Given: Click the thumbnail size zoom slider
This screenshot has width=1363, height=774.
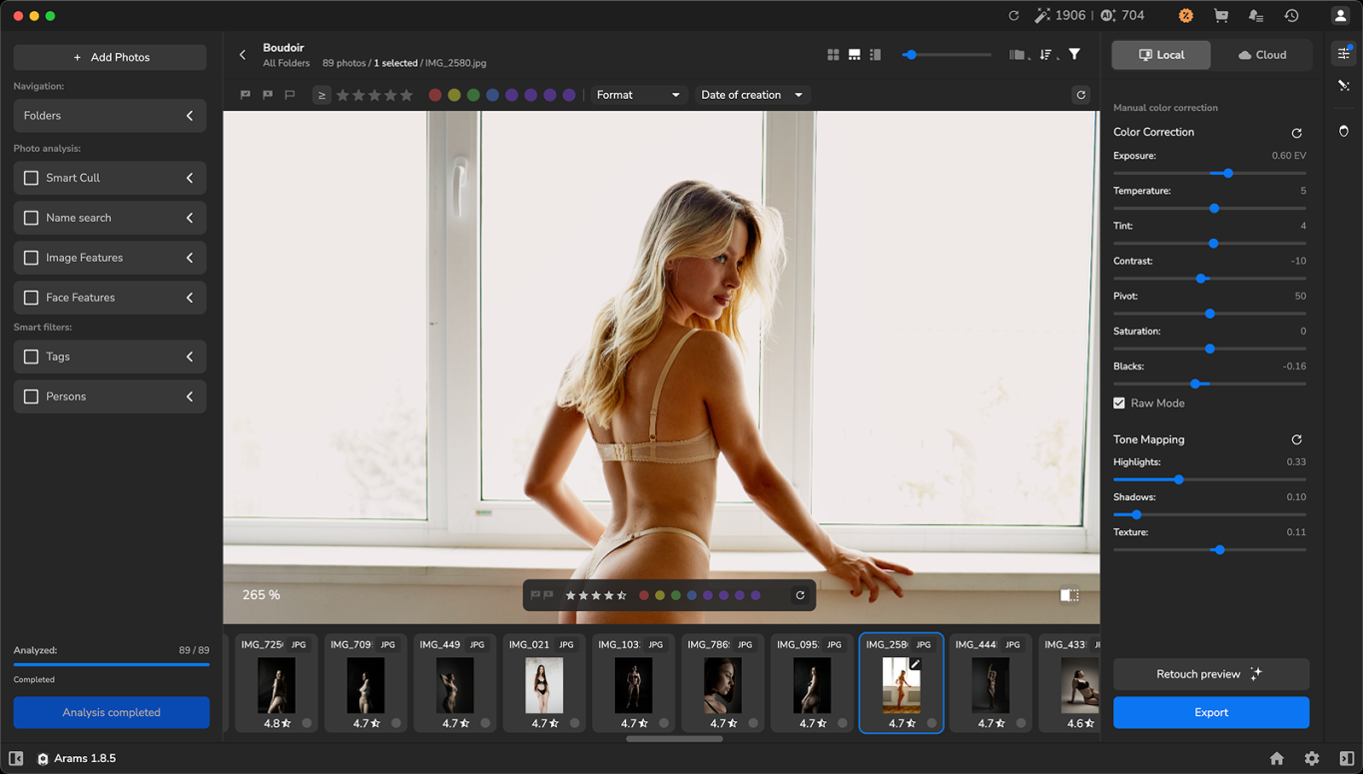Looking at the screenshot, I should tap(946, 55).
